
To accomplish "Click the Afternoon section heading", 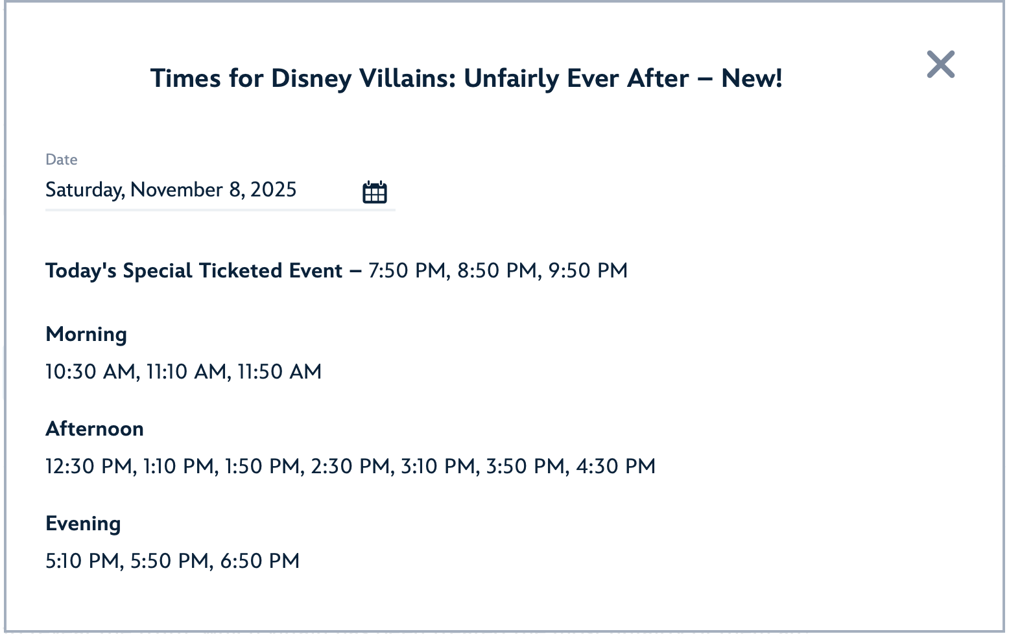I will pos(95,429).
